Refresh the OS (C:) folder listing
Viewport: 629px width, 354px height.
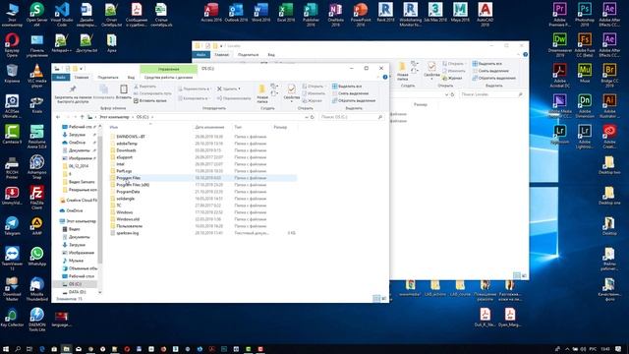click(x=313, y=117)
